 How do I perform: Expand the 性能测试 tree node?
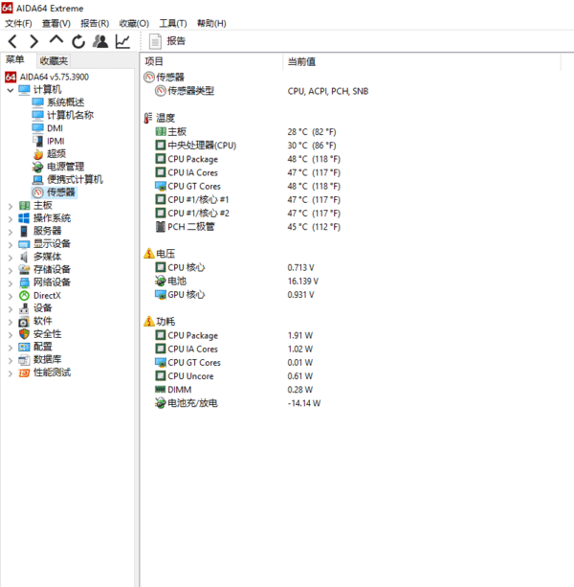click(x=11, y=373)
